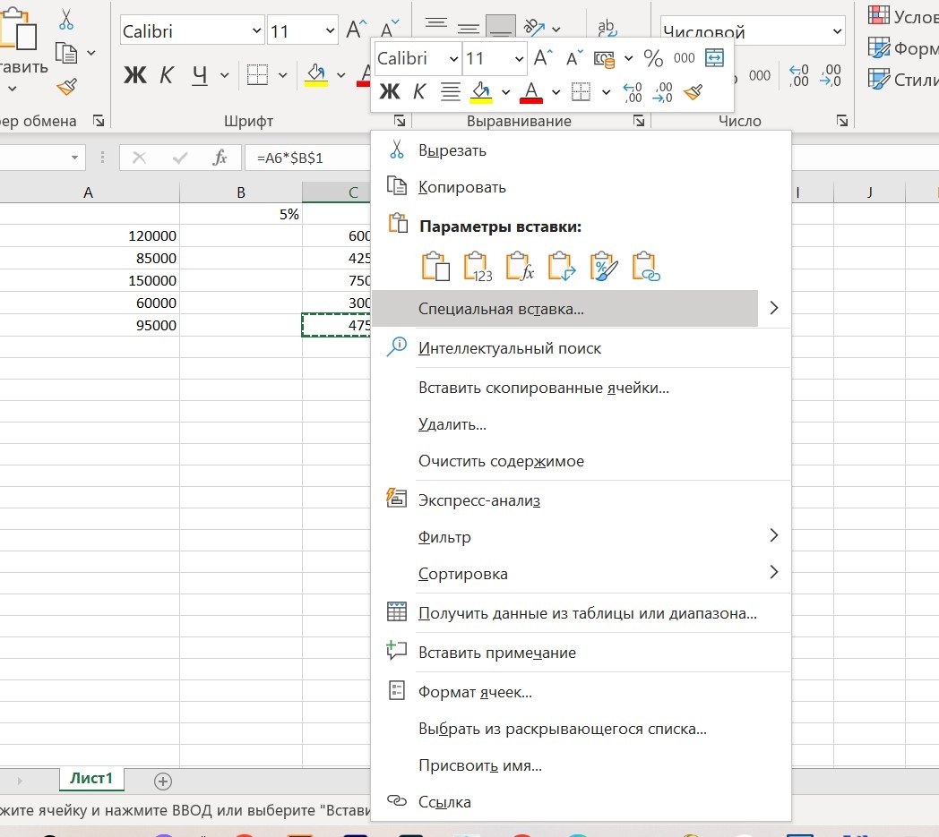The width and height of the screenshot is (939, 837).
Task: Toggle bottom vertical alignment in ribbon
Action: click(501, 26)
